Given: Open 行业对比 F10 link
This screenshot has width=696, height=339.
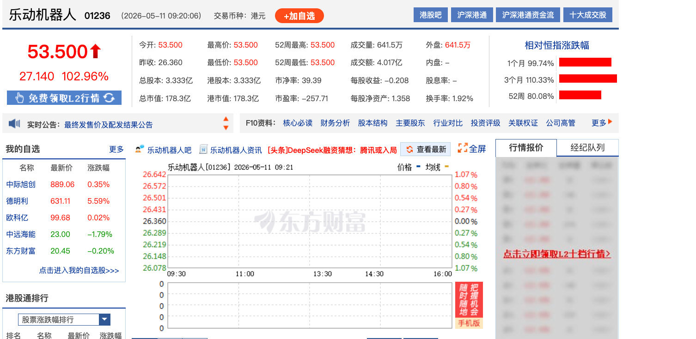Looking at the screenshot, I should click(448, 123).
